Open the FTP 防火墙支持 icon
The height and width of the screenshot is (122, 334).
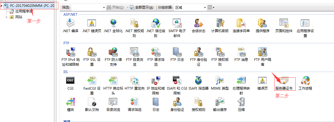[113, 52]
